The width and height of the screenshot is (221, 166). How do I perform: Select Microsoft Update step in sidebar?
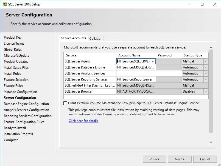(16, 56)
